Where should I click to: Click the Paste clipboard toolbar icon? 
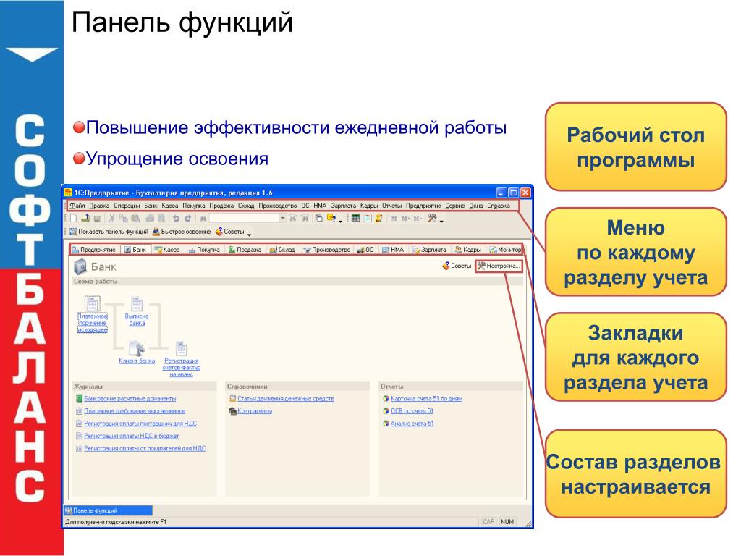coord(135,219)
